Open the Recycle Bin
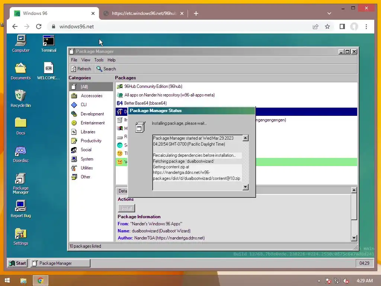Screen dimensions: 381x286 [21, 99]
